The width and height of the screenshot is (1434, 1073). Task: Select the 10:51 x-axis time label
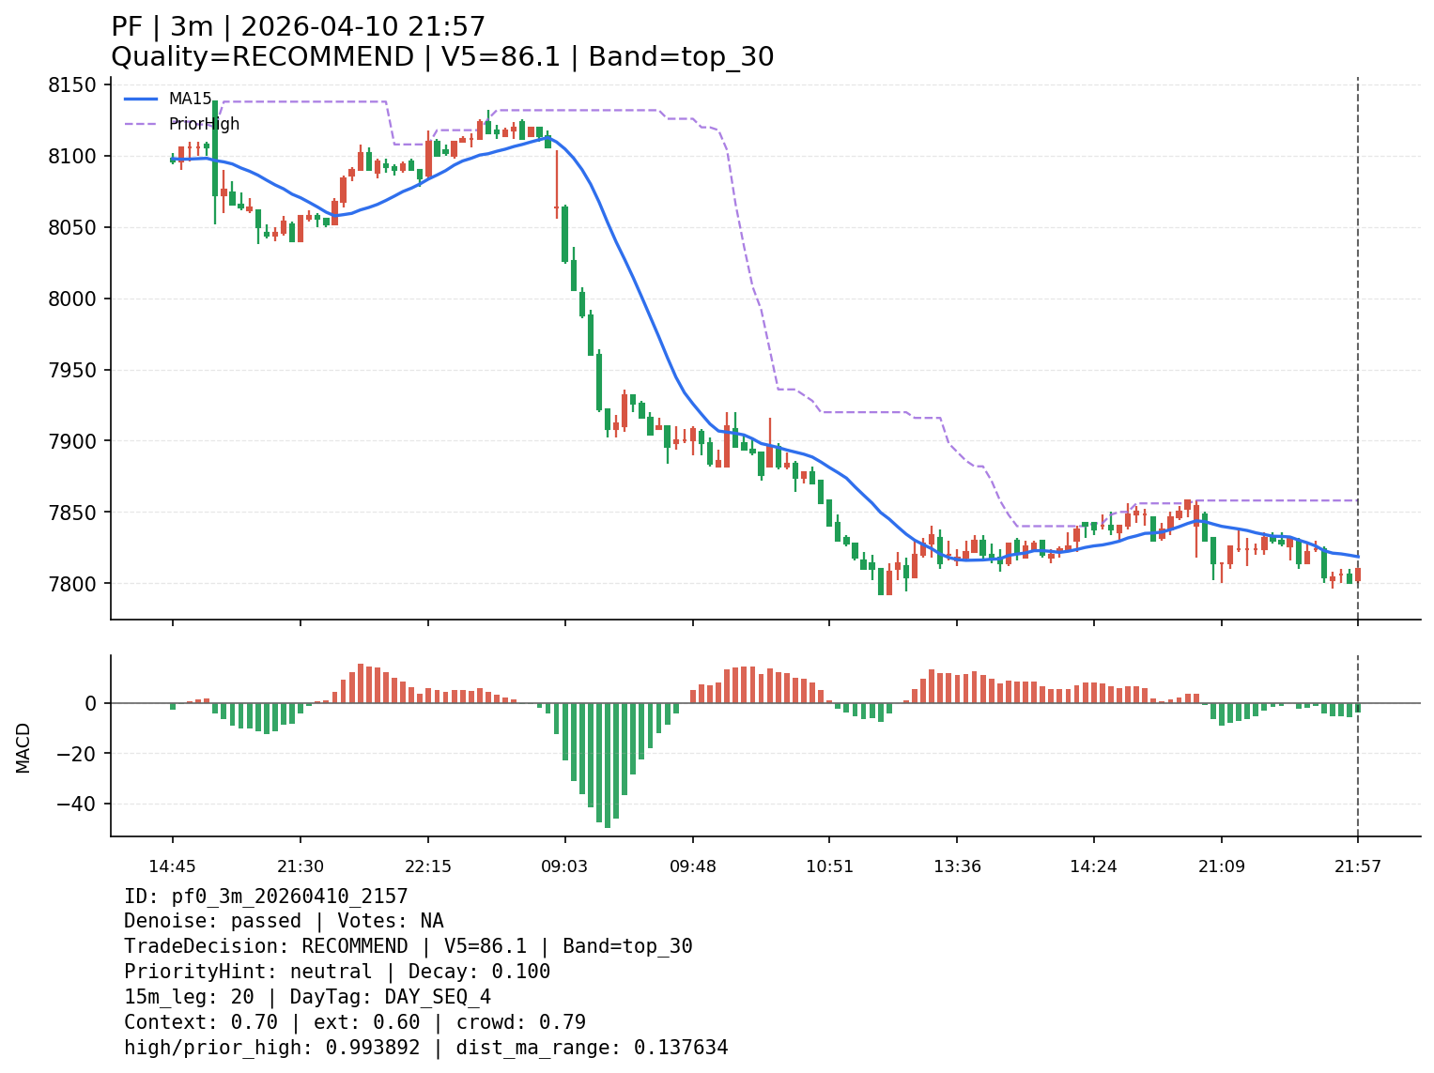829,866
